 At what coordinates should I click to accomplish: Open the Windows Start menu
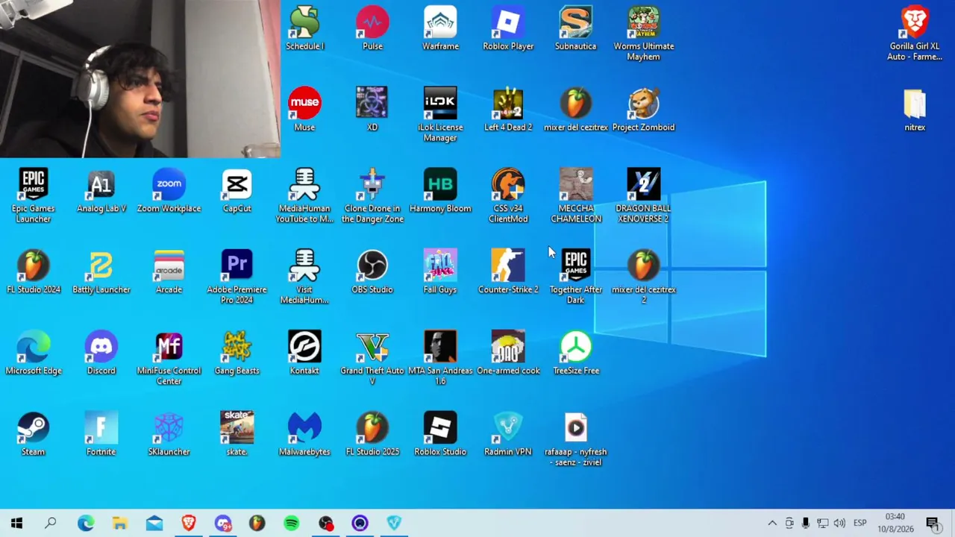click(16, 523)
